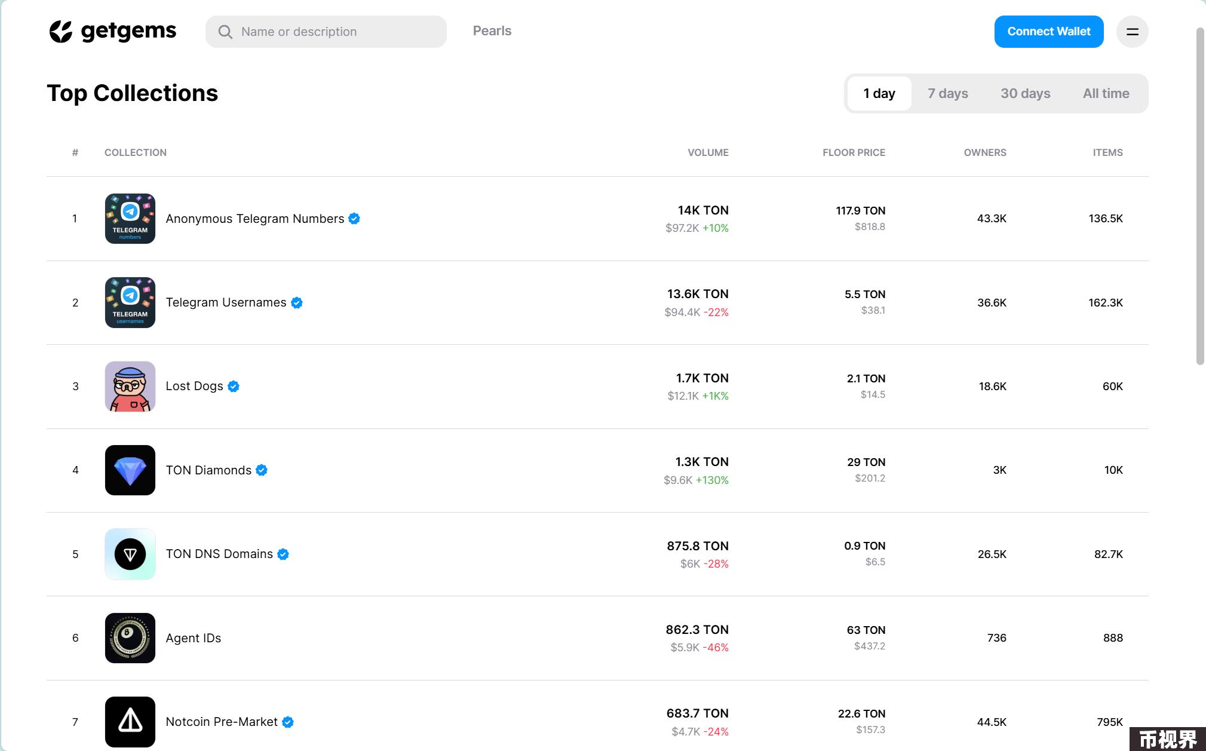Image resolution: width=1206 pixels, height=751 pixels.
Task: Click verified badge beside Notcoin Pre-Market
Action: point(288,722)
